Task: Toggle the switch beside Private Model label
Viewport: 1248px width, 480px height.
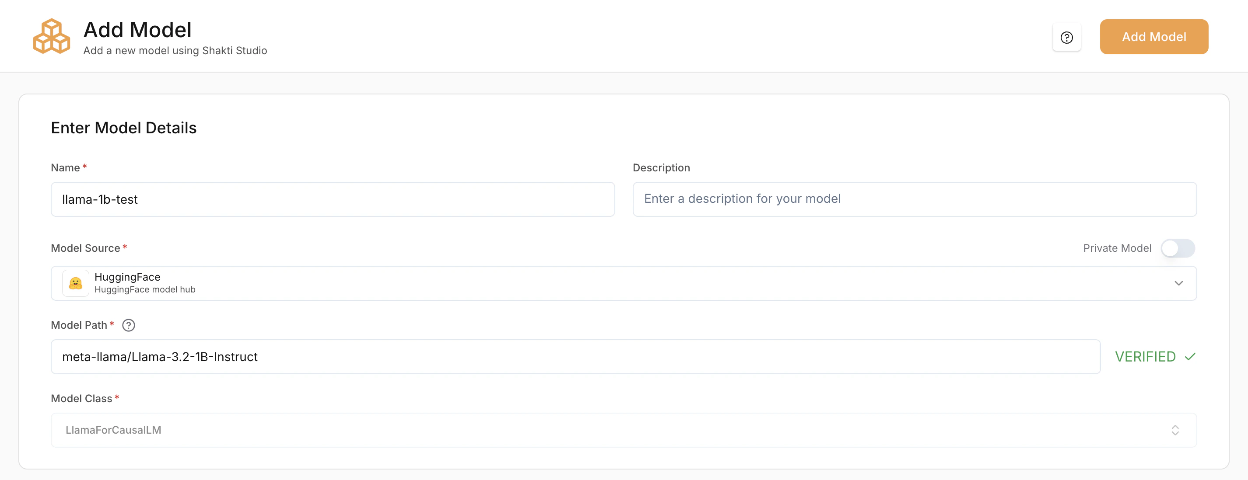Action: pyautogui.click(x=1178, y=248)
